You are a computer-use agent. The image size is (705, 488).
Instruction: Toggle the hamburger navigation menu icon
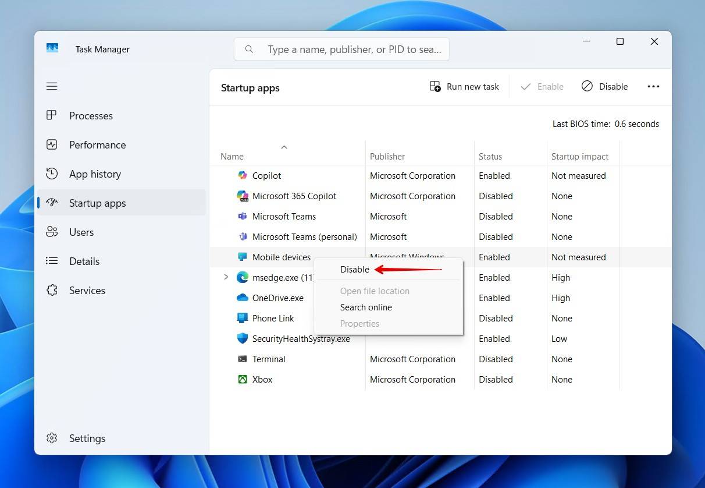pos(52,86)
